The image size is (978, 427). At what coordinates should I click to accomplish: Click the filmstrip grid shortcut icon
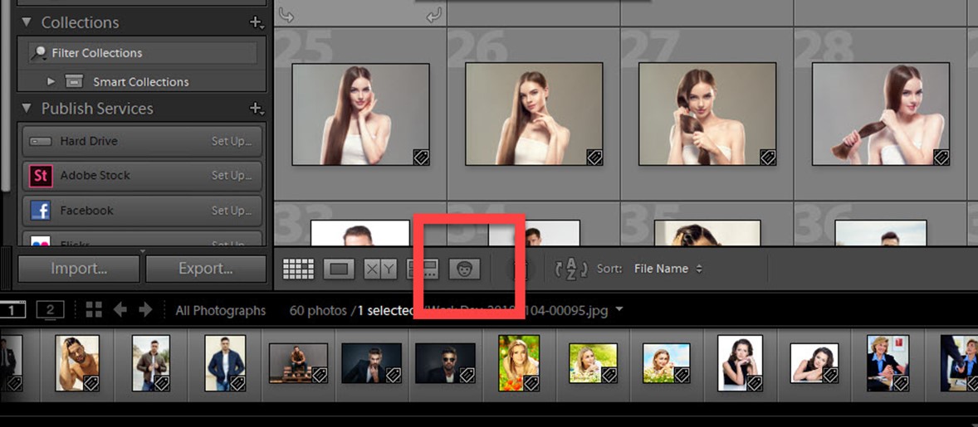point(94,310)
